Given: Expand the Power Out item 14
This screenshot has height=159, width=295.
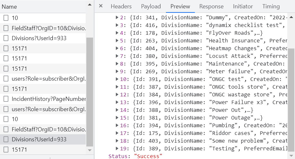Looking at the screenshot, I should 117,110.
